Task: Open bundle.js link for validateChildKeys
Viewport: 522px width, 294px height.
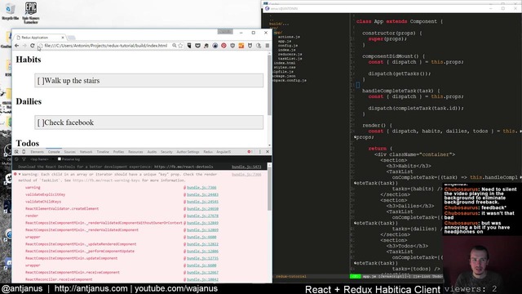Action: coord(202,202)
